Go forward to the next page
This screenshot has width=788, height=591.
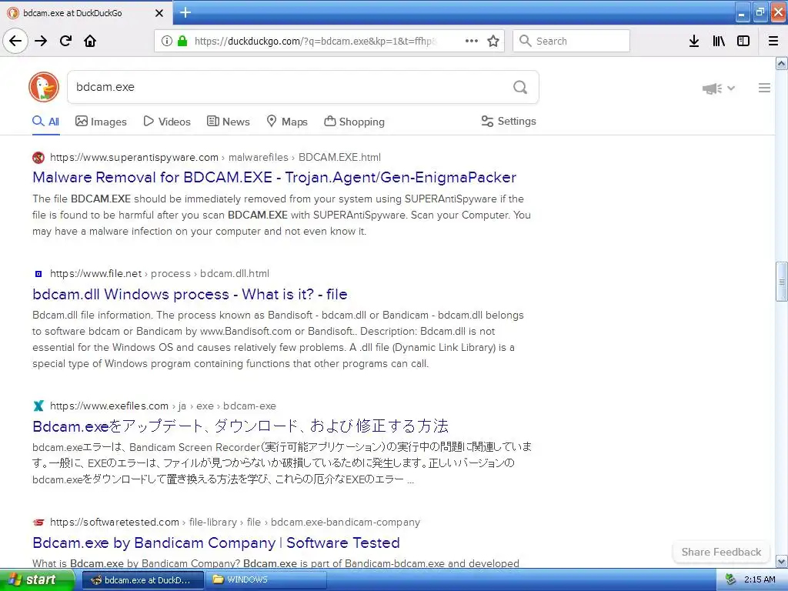(x=41, y=41)
